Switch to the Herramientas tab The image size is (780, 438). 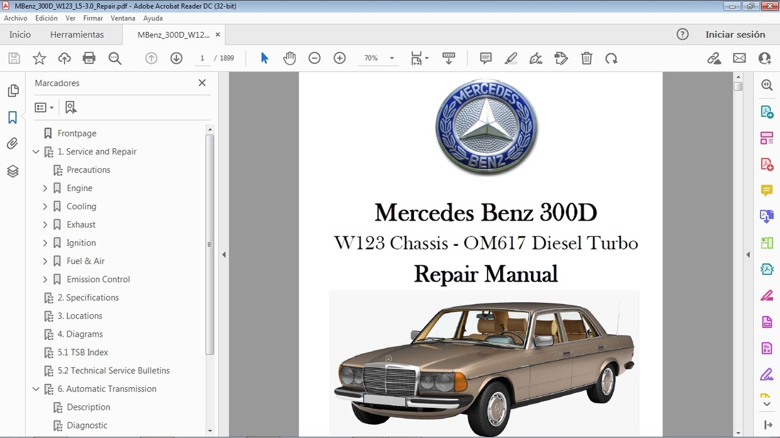click(x=77, y=35)
